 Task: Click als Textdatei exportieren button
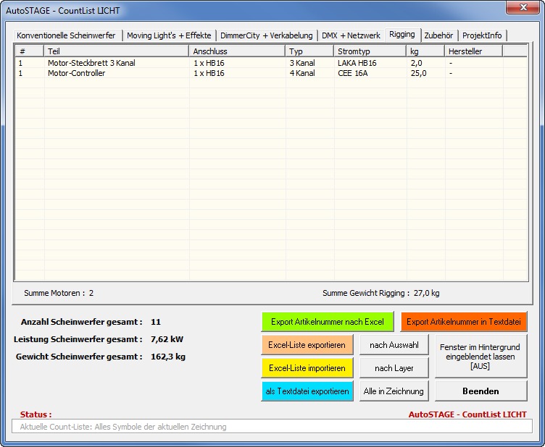[x=307, y=391]
